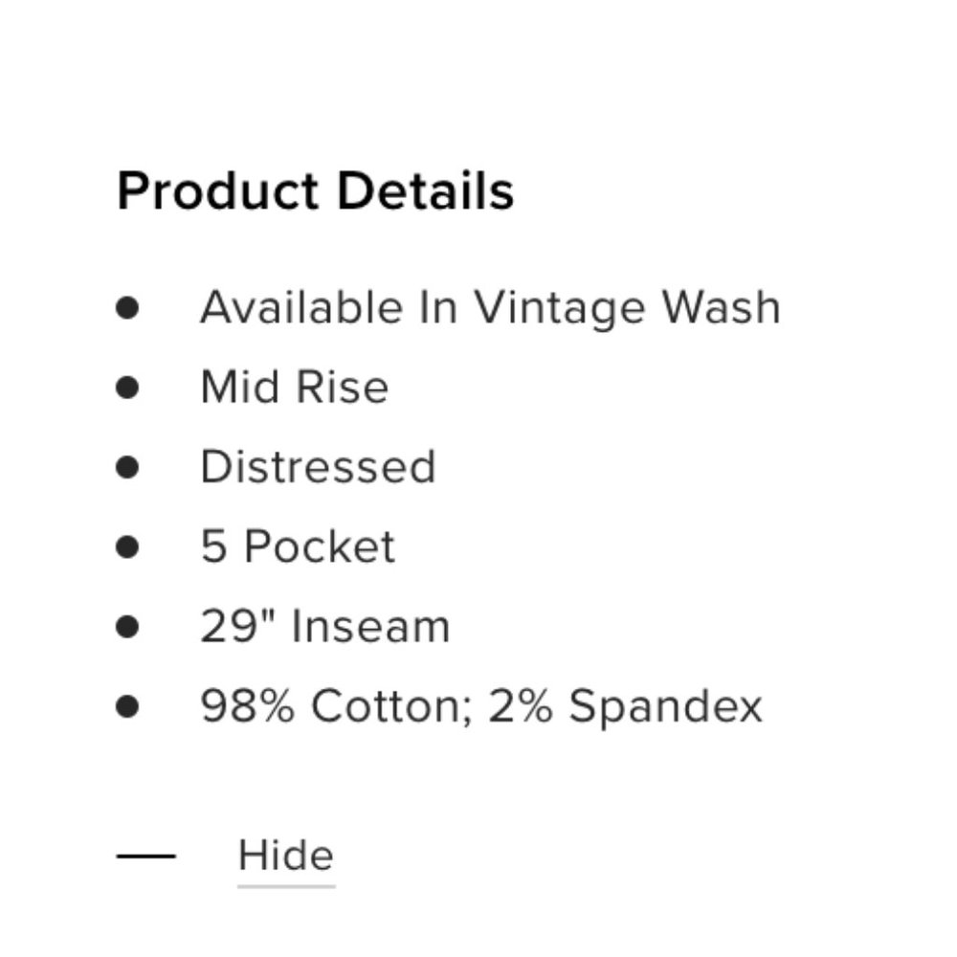This screenshot has width=957, height=957.
Task: Click the word Inseam
Action: click(x=370, y=627)
